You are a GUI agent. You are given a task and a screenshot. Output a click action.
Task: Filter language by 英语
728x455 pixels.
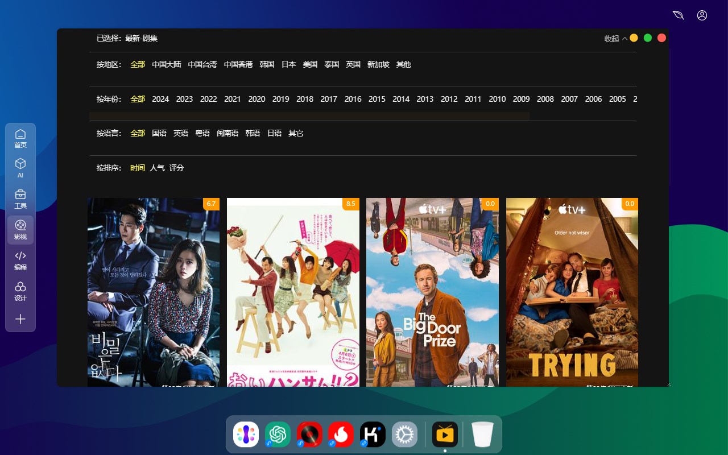(x=181, y=133)
